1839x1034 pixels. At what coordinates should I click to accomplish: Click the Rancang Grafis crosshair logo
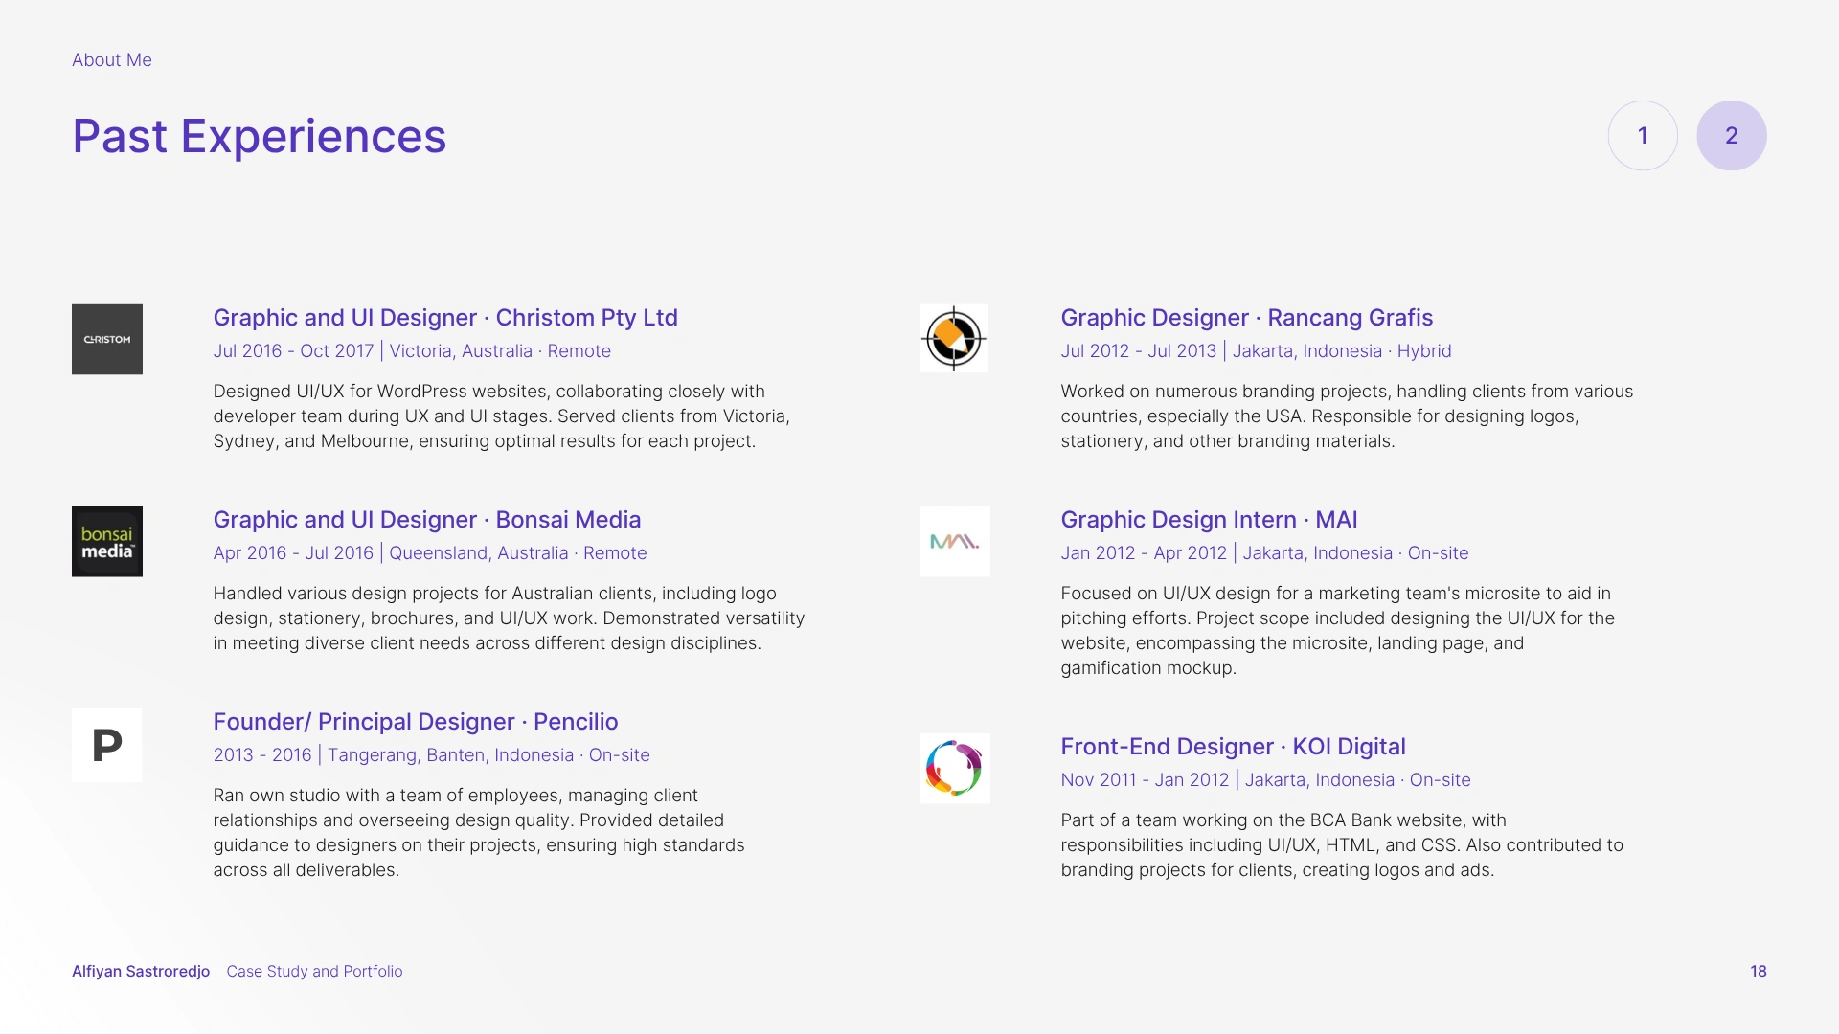tap(954, 339)
